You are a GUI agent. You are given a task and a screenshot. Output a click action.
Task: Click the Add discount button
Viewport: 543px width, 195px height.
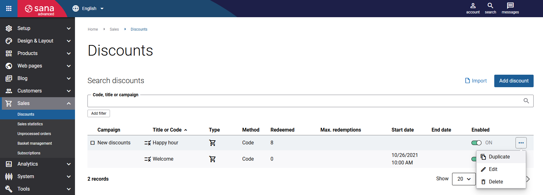pyautogui.click(x=514, y=81)
